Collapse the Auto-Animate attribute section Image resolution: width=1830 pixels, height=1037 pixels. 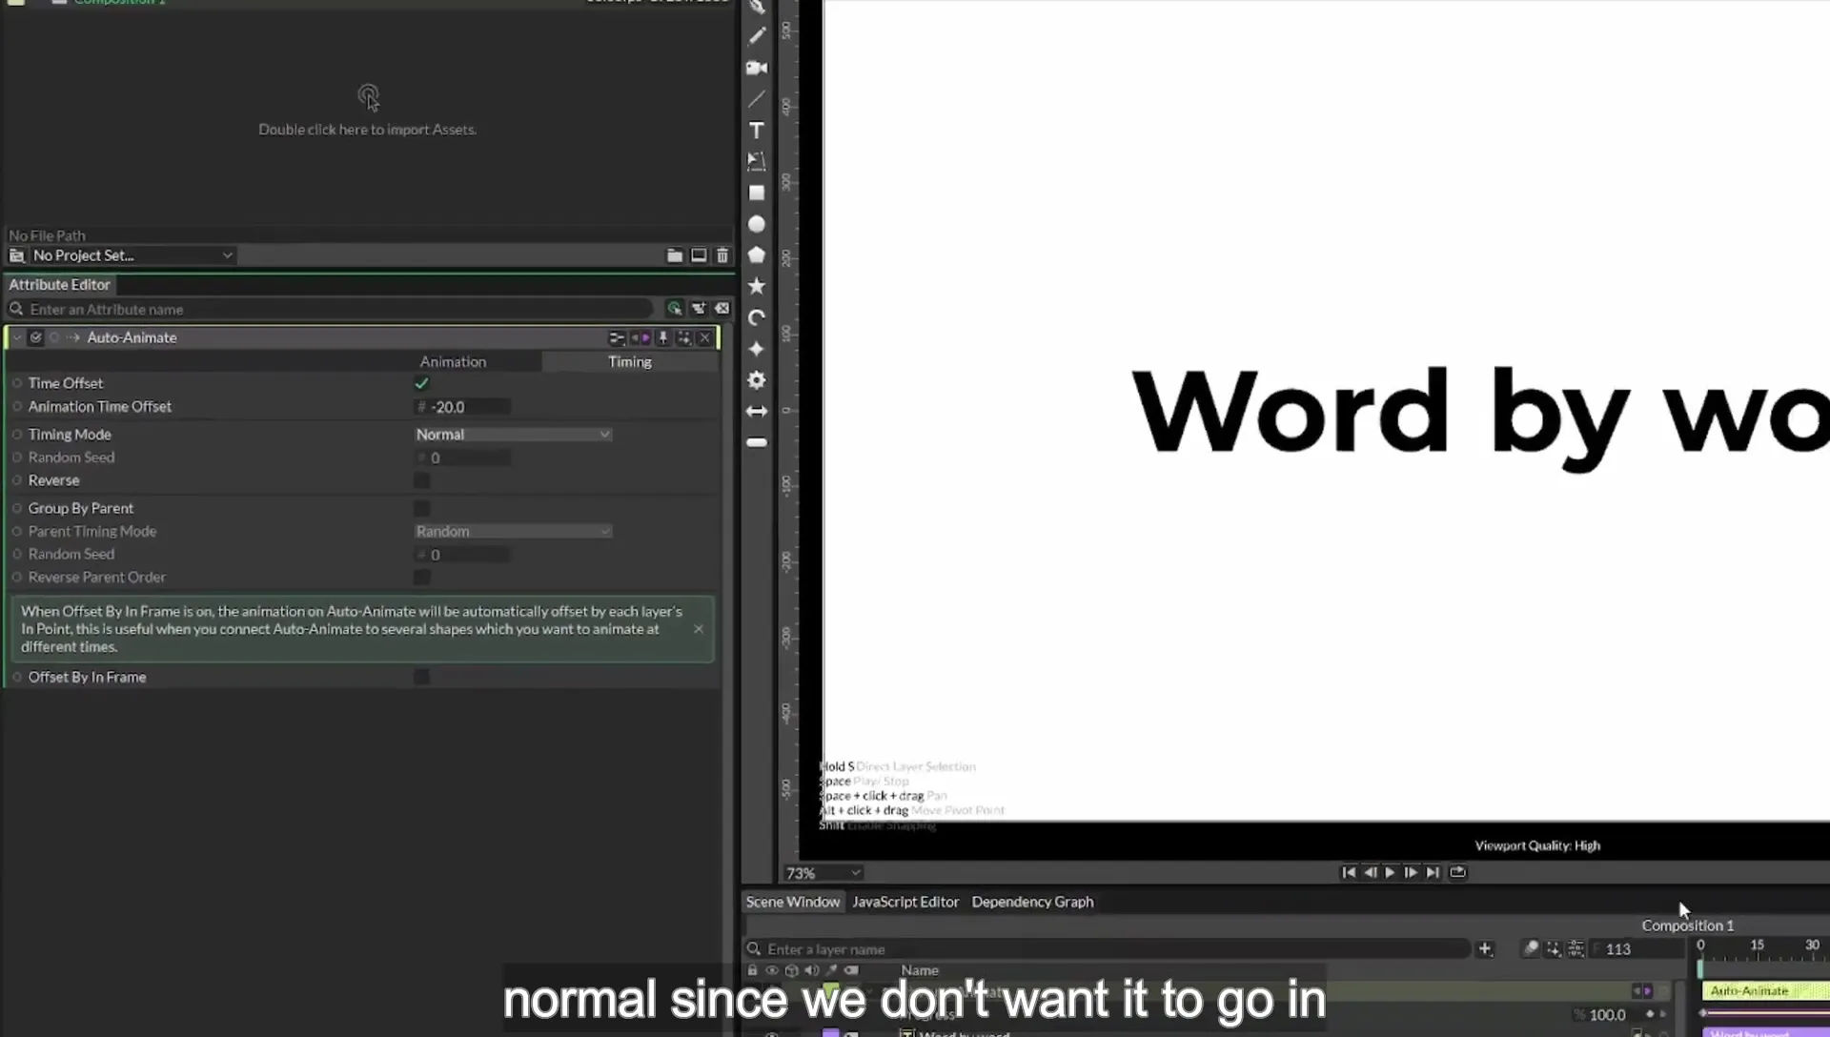(17, 337)
